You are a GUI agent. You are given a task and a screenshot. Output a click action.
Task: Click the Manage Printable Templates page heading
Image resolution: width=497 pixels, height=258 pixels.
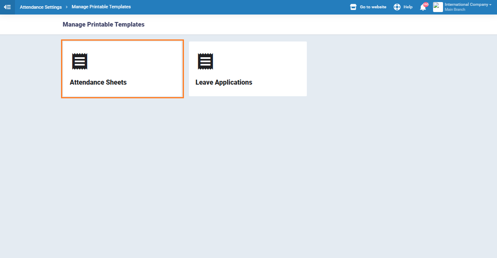(103, 24)
